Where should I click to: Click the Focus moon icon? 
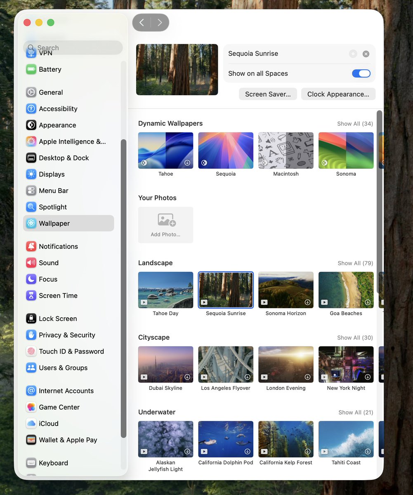pos(31,279)
